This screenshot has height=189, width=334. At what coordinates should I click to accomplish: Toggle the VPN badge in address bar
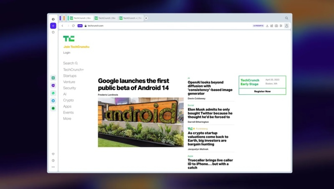80,25
